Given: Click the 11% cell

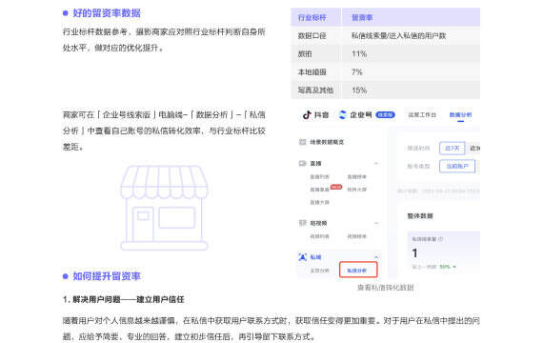Looking at the screenshot, I should (x=359, y=54).
